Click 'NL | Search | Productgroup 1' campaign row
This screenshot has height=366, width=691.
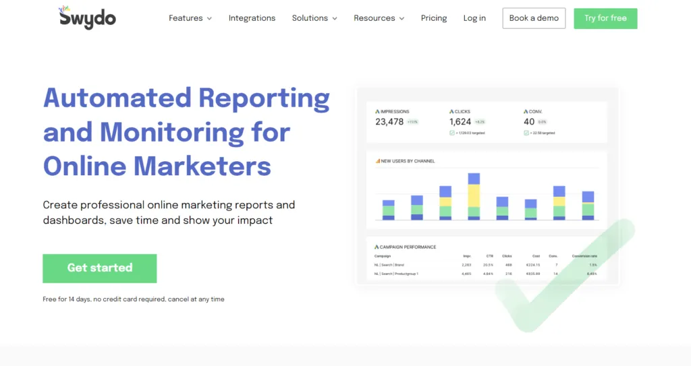pos(486,274)
